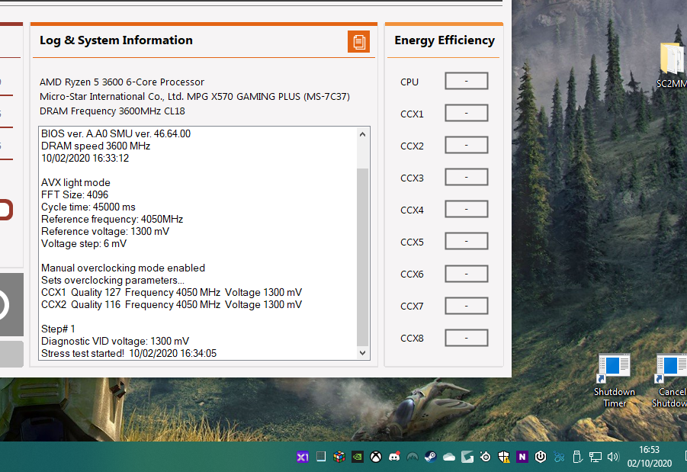The height and width of the screenshot is (472, 687).
Task: Select the CCX5 energy efficiency field
Action: click(466, 241)
